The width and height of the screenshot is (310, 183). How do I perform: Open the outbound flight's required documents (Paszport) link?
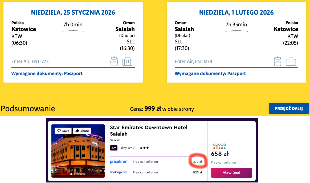pos(47,74)
